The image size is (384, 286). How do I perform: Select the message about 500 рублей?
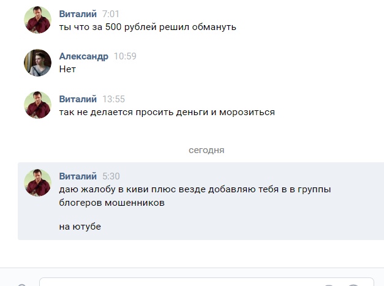pos(147,27)
